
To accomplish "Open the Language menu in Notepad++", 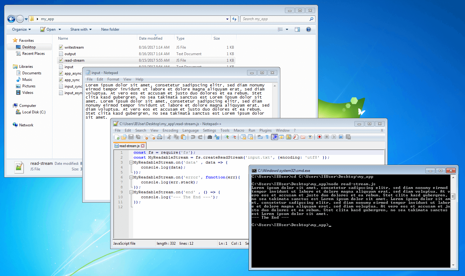I will [190, 130].
